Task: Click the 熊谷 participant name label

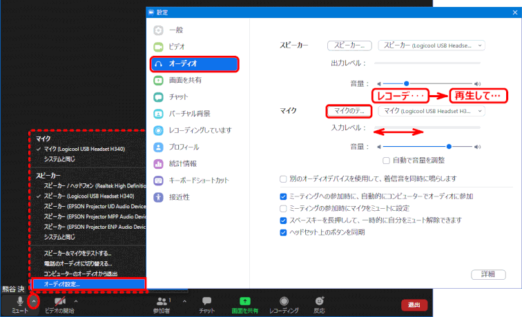Action: point(13,289)
